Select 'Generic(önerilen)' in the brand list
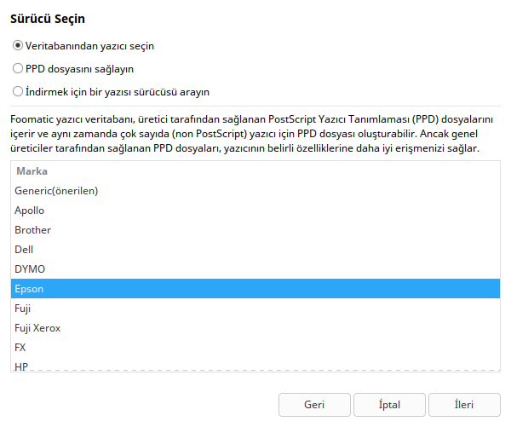511x427 pixels. click(x=56, y=191)
